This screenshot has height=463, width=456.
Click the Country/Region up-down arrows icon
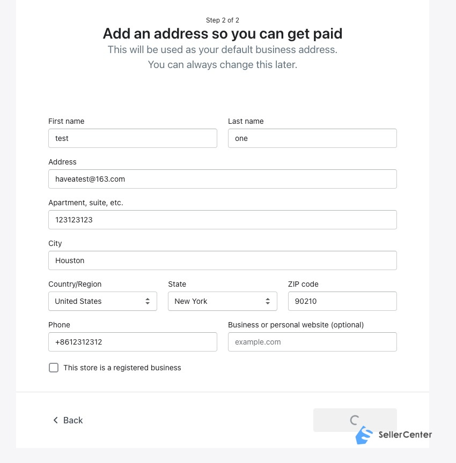(x=148, y=301)
